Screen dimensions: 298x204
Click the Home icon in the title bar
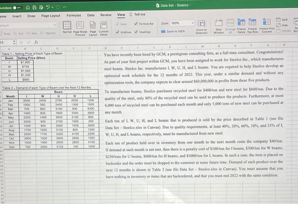28,7
